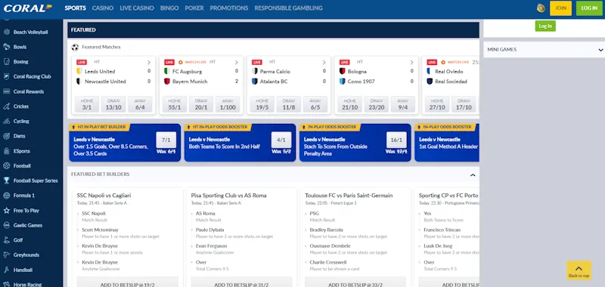Select Newcastle away odds 6/4
The image size is (605, 287).
(x=140, y=104)
